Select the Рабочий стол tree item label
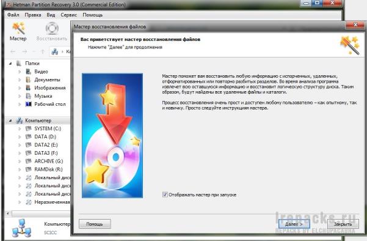 50,104
